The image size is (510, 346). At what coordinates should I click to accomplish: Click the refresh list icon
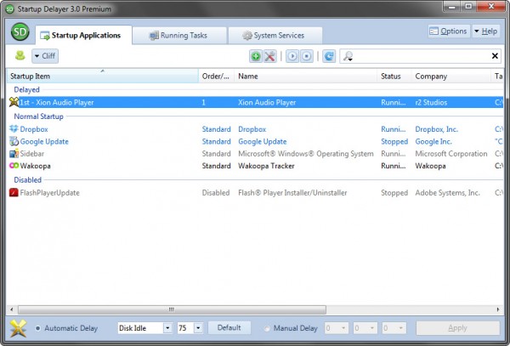328,56
